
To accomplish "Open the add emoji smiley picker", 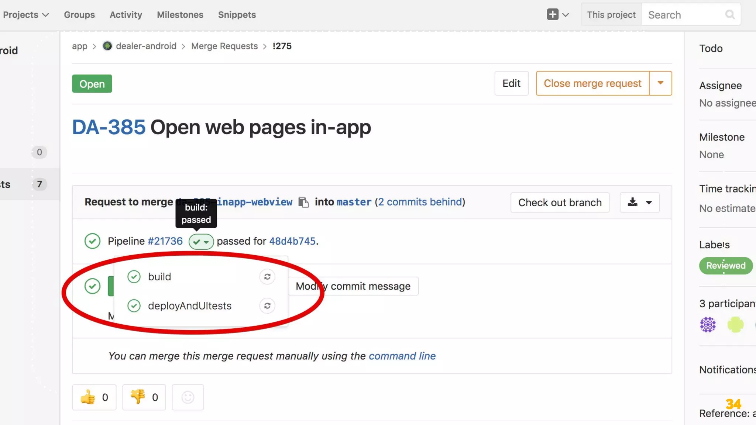I will tap(188, 397).
